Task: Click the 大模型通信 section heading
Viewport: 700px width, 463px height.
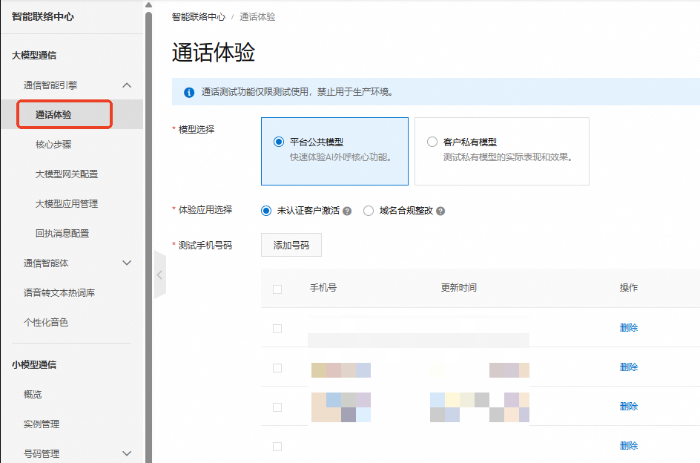Action: tap(34, 56)
